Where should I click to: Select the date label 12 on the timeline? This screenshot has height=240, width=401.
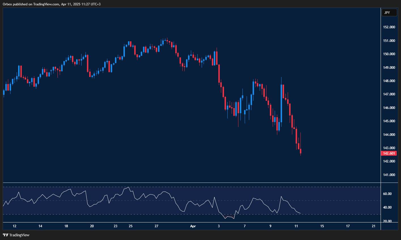pyautogui.click(x=14, y=226)
